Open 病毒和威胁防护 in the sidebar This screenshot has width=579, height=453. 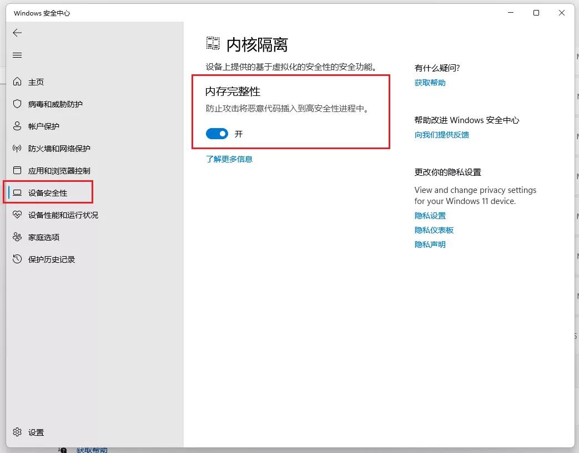[x=56, y=104]
